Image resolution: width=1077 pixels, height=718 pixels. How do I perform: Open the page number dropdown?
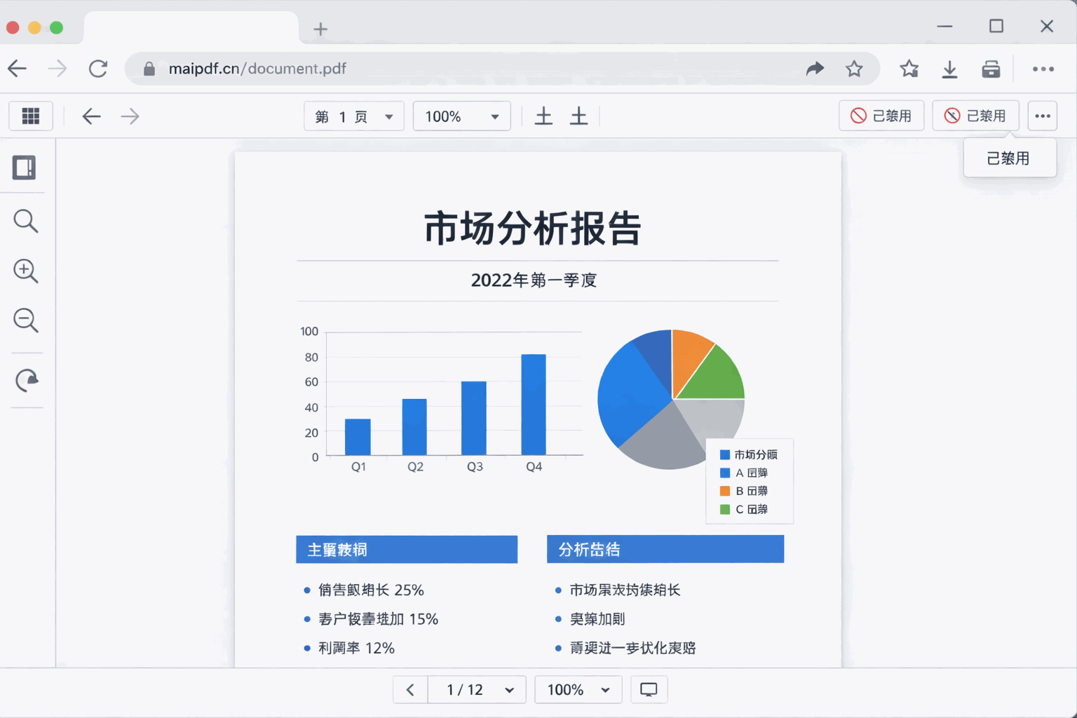353,116
